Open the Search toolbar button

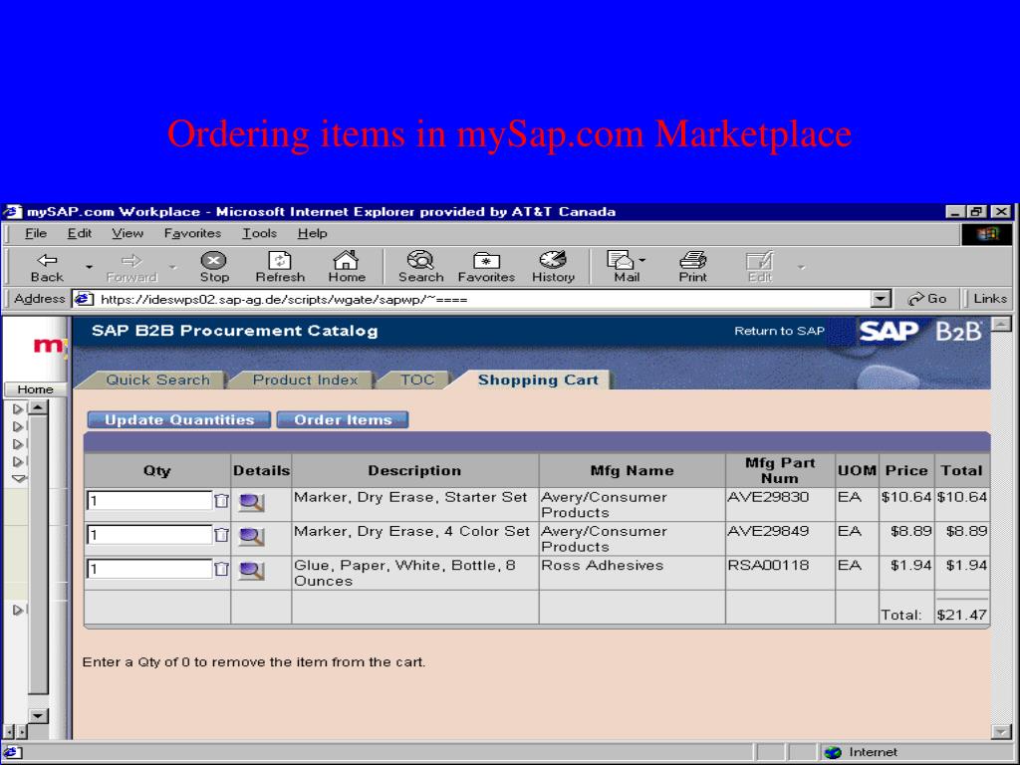(x=421, y=267)
